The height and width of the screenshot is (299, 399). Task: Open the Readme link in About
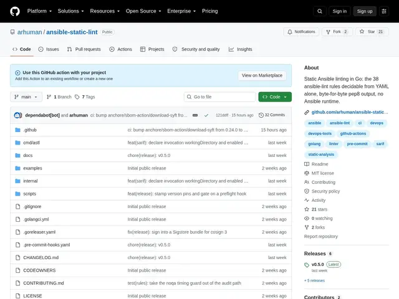tap(316, 164)
